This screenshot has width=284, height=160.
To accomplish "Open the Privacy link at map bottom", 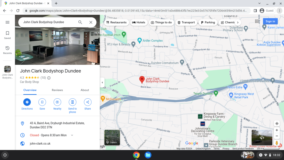I will (226, 149).
